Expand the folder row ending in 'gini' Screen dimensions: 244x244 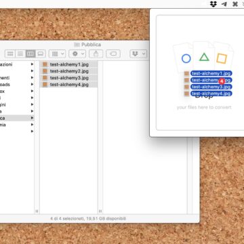33,104
